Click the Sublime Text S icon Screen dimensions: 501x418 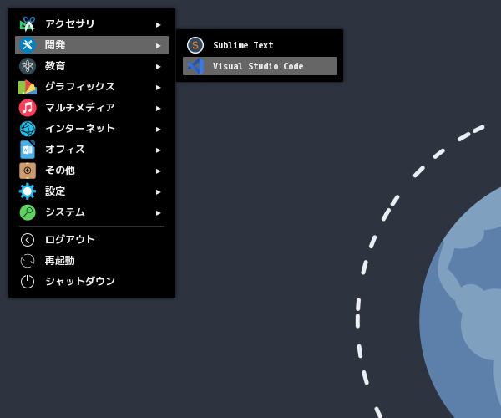coord(195,45)
